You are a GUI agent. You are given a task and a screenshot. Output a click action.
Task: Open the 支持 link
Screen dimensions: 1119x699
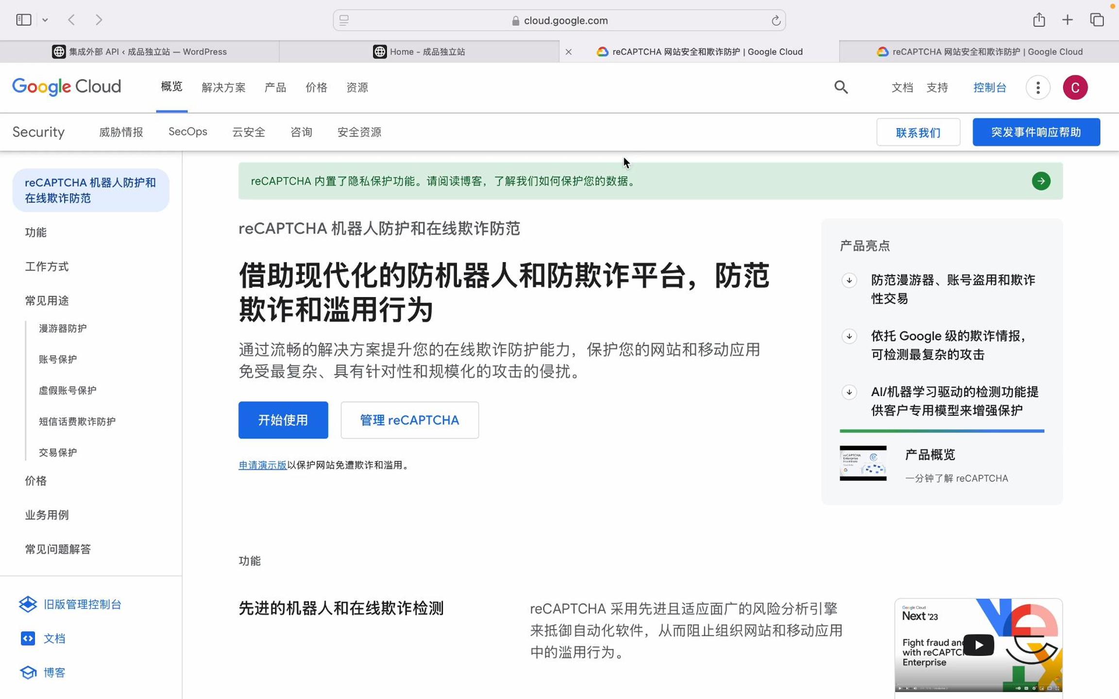[937, 87]
